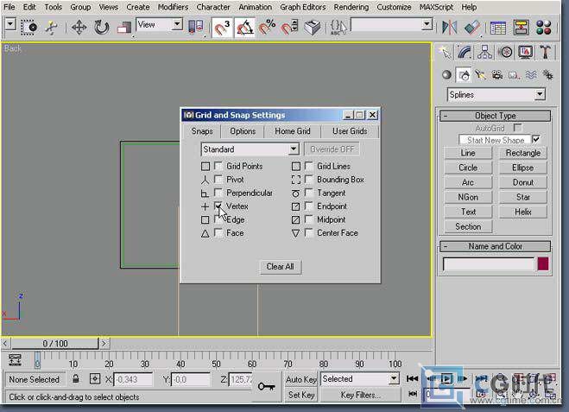Click the Auto Key button

300,379
